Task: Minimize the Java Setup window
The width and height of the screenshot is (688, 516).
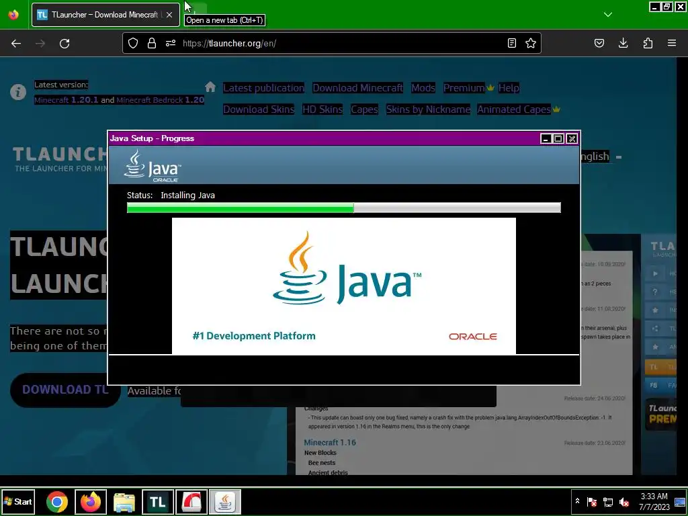Action: (546, 138)
